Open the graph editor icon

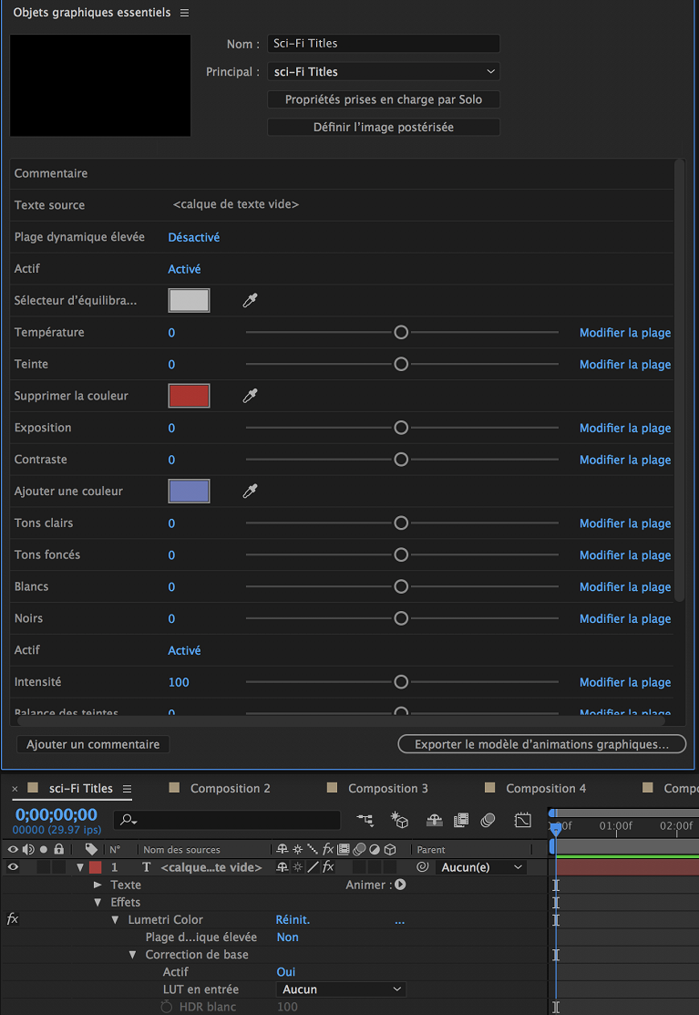[x=522, y=820]
